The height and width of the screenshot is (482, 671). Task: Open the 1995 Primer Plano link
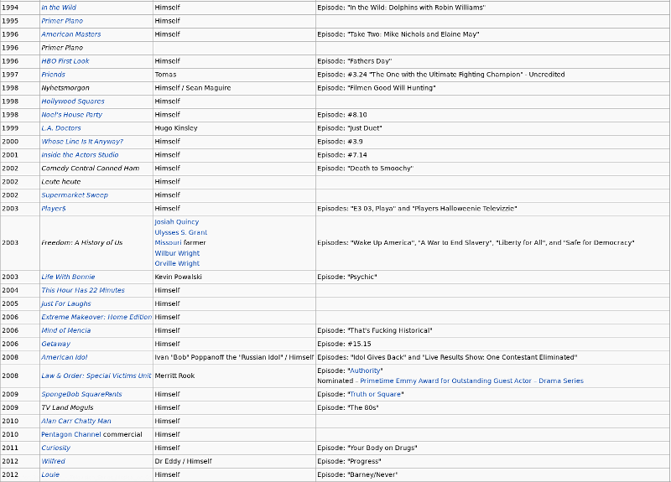62,20
